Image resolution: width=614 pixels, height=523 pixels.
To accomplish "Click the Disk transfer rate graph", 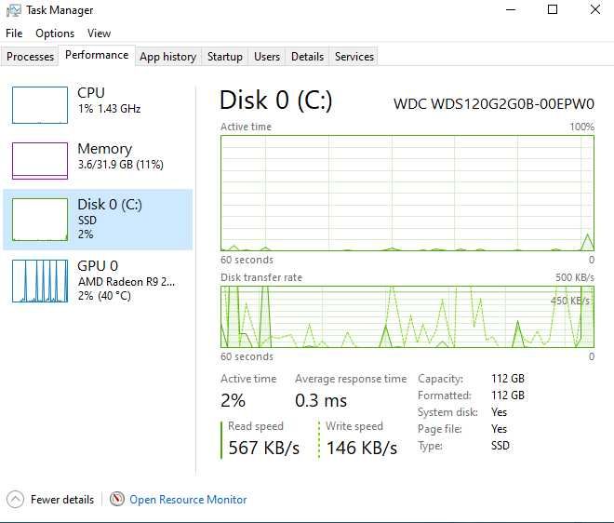I will pos(407,316).
